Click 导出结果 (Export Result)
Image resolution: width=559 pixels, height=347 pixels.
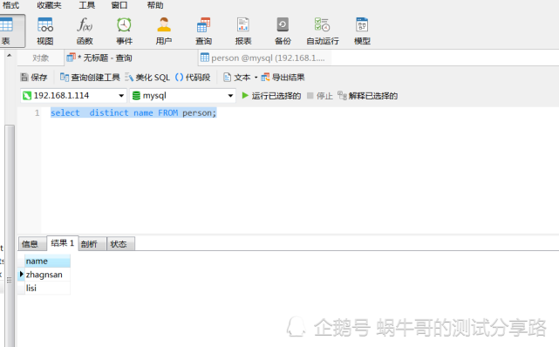(283, 78)
